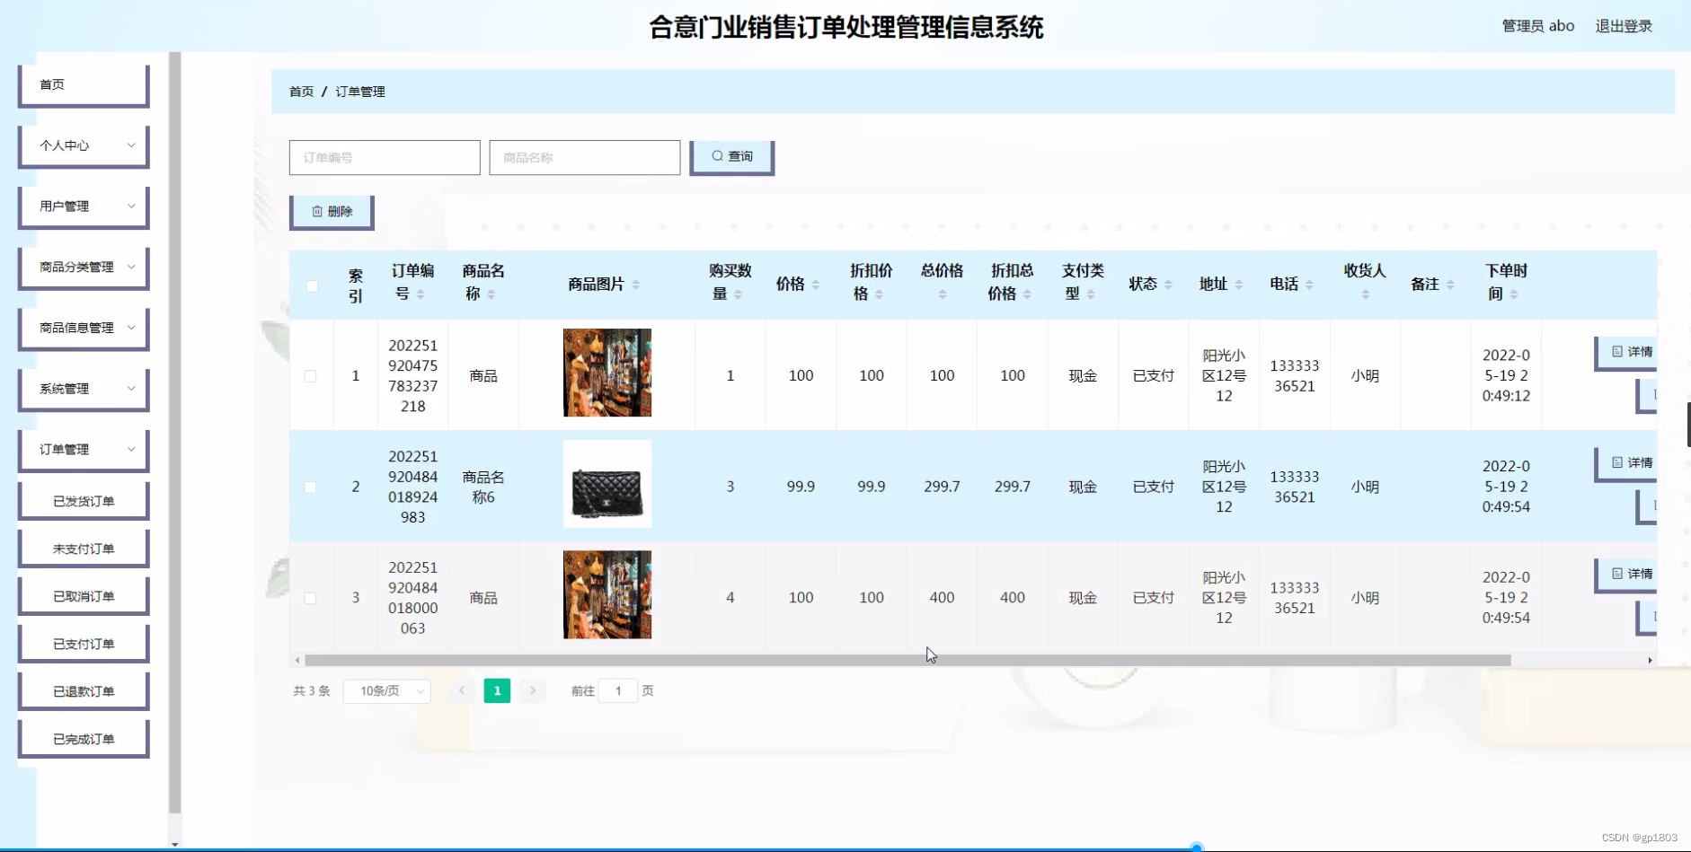Click 退出登录 to log out
The image size is (1691, 852).
click(1624, 26)
